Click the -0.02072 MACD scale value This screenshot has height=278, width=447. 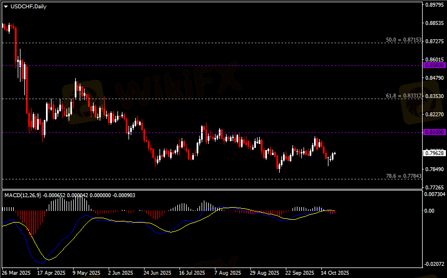click(434, 265)
